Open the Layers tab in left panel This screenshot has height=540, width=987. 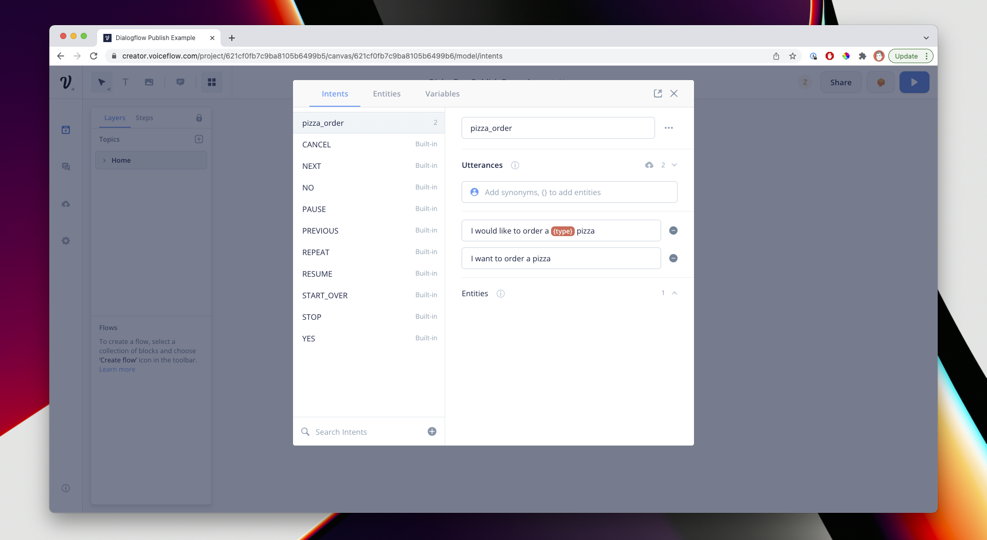point(115,118)
